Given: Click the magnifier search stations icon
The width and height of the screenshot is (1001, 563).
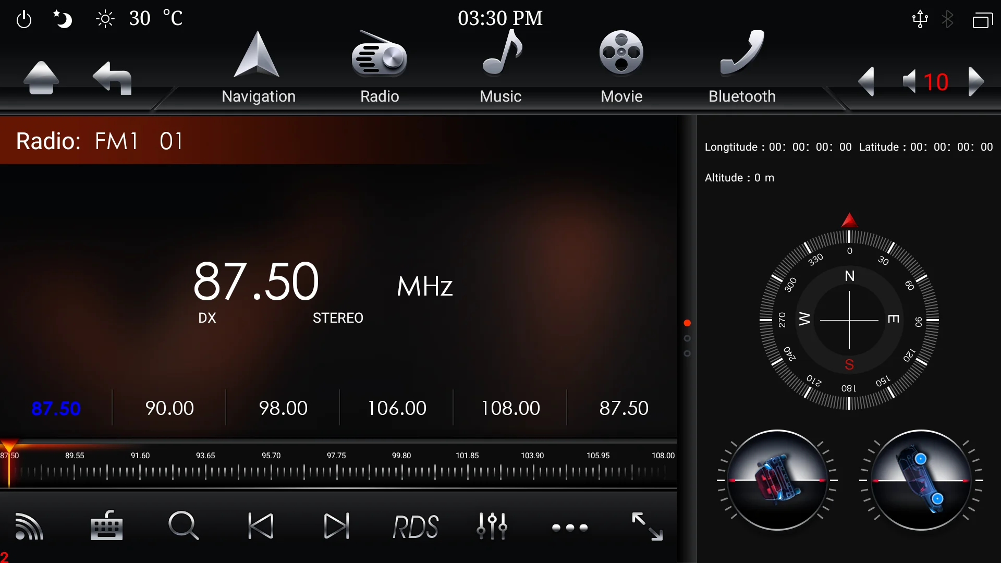Looking at the screenshot, I should point(184,527).
